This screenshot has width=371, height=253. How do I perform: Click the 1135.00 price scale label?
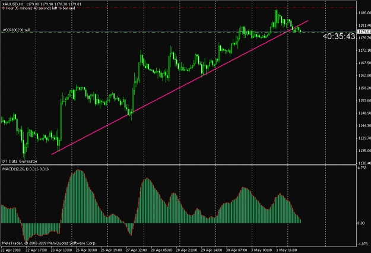[364, 151]
